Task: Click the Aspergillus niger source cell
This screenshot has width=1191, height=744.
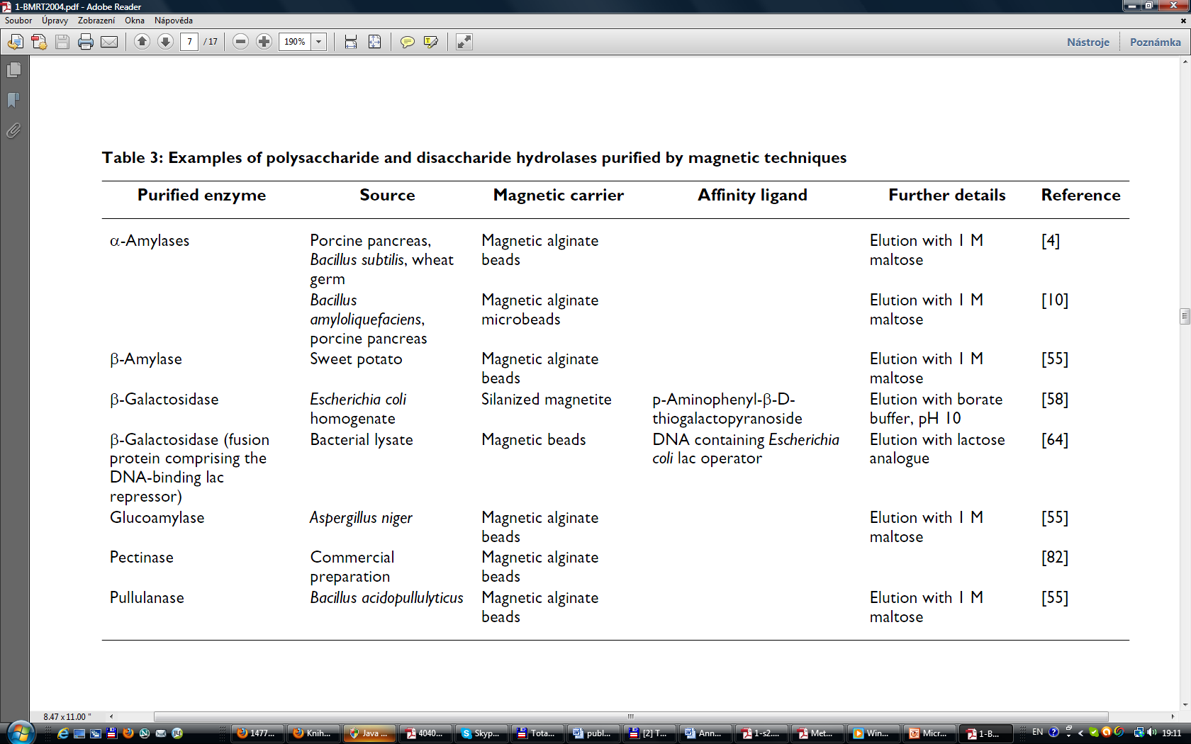Action: click(x=361, y=518)
